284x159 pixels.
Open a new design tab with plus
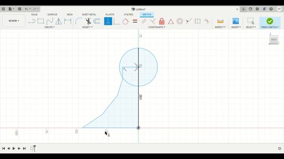tap(243, 9)
